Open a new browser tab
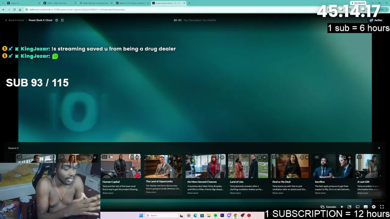This screenshot has height=219, width=390. (189, 3)
